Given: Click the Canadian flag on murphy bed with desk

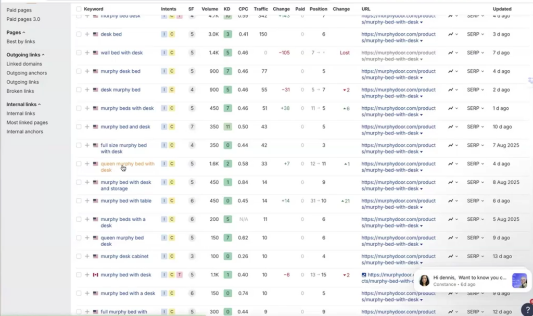Looking at the screenshot, I should click(95, 274).
